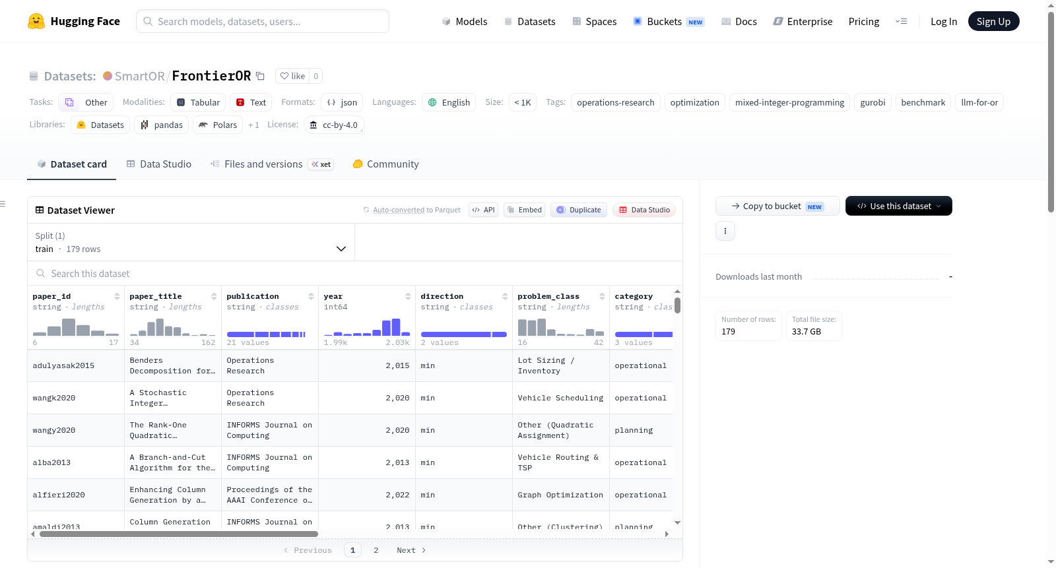Click the year column histogram
Viewport: 1056px width, 568px height.
pos(367,327)
